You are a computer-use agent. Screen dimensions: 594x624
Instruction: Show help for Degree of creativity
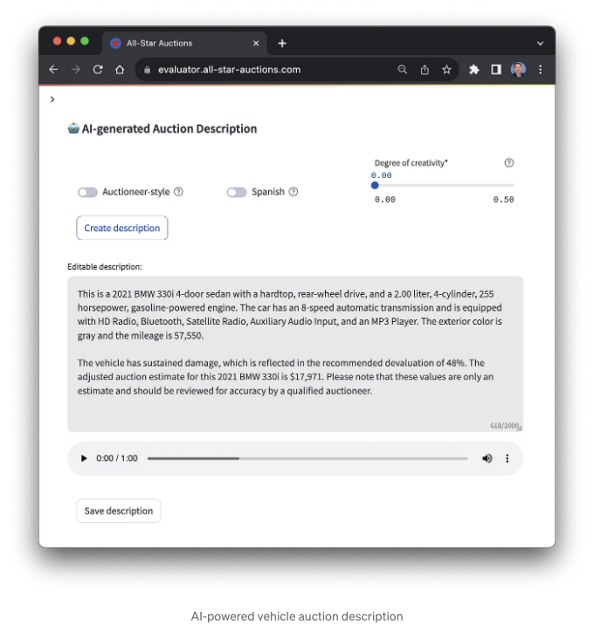(508, 163)
